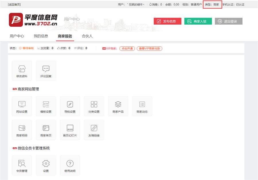Switch to the 我的信息 tab

(x=41, y=36)
